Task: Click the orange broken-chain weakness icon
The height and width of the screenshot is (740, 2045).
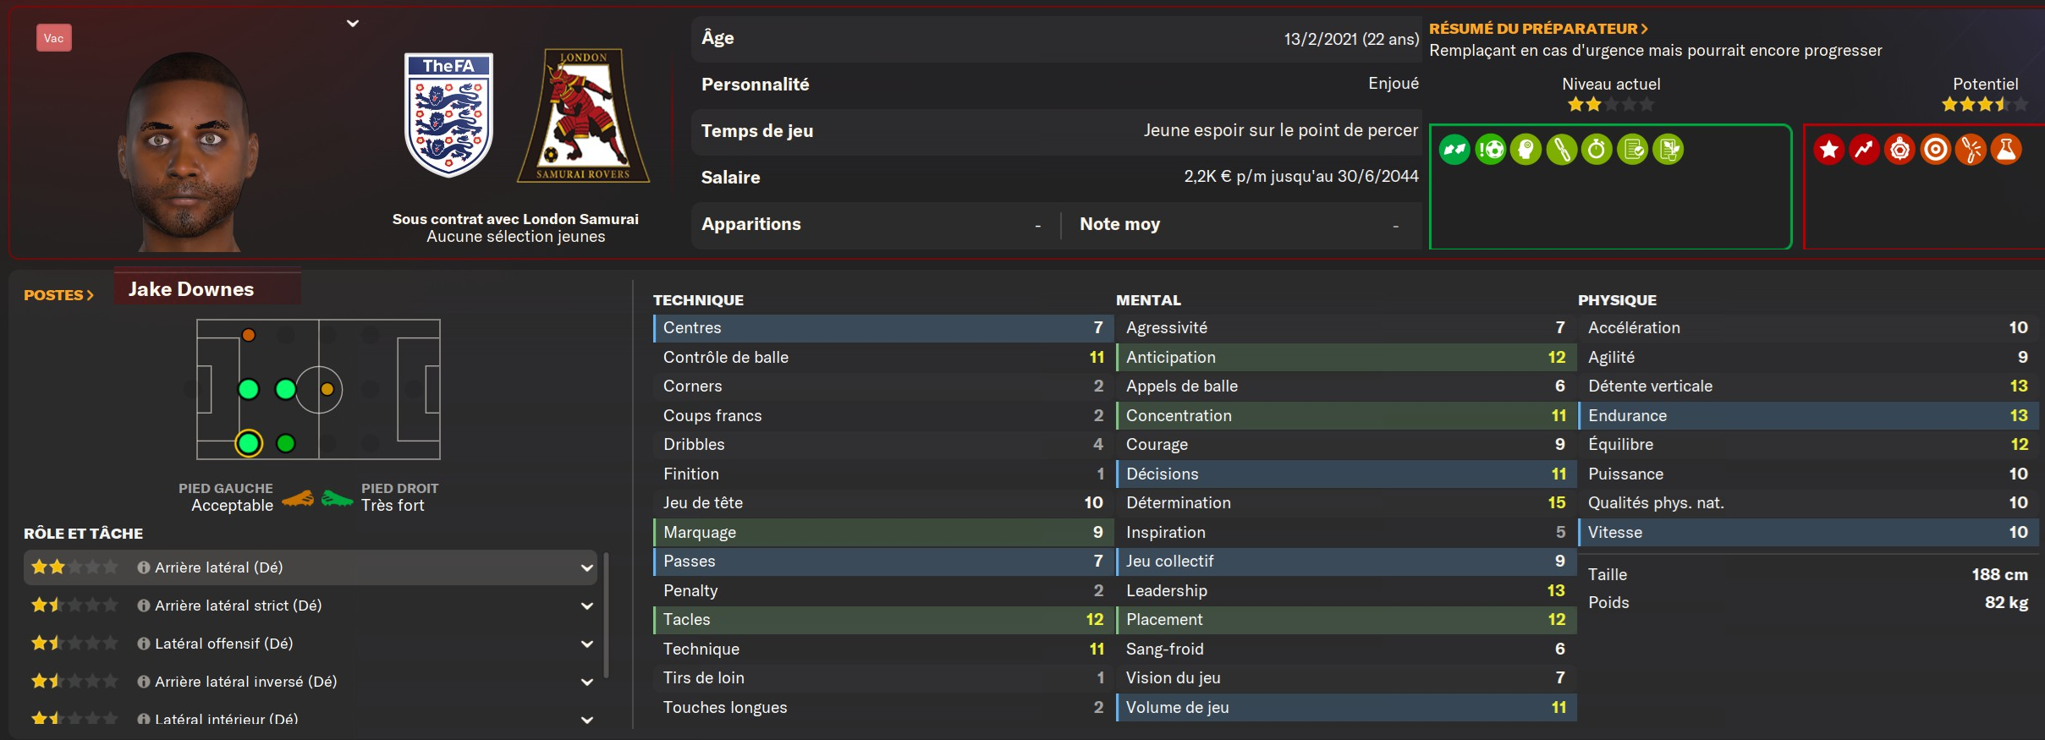Action: tap(1971, 151)
